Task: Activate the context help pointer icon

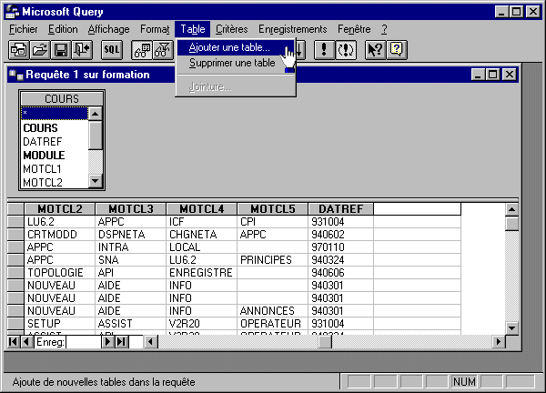Action: 375,50
